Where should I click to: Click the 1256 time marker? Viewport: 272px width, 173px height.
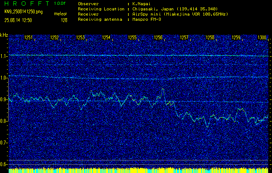[158, 38]
